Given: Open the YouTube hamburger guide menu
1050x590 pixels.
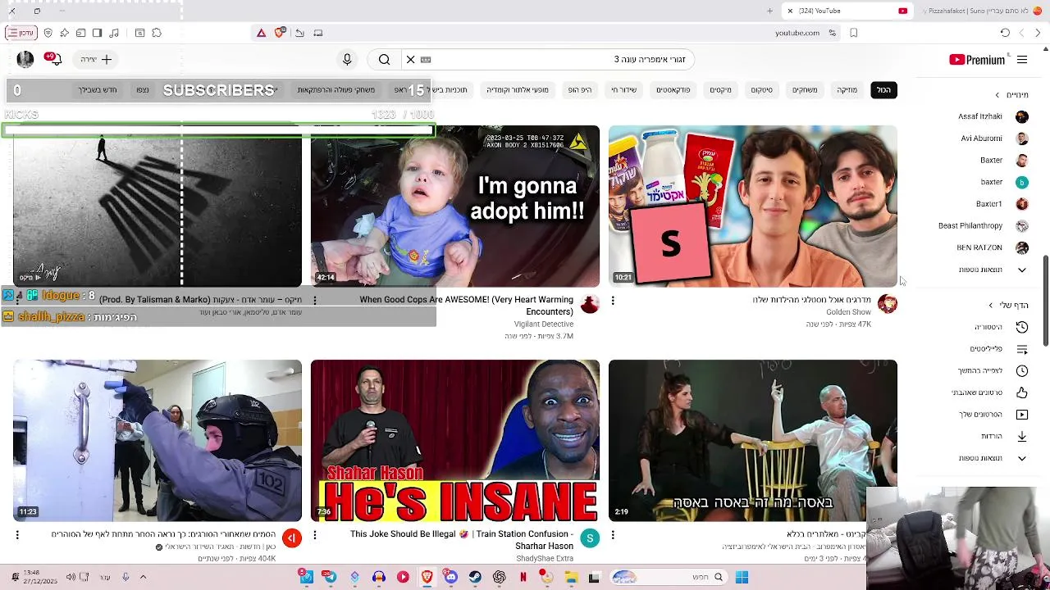Looking at the screenshot, I should click(x=1022, y=60).
